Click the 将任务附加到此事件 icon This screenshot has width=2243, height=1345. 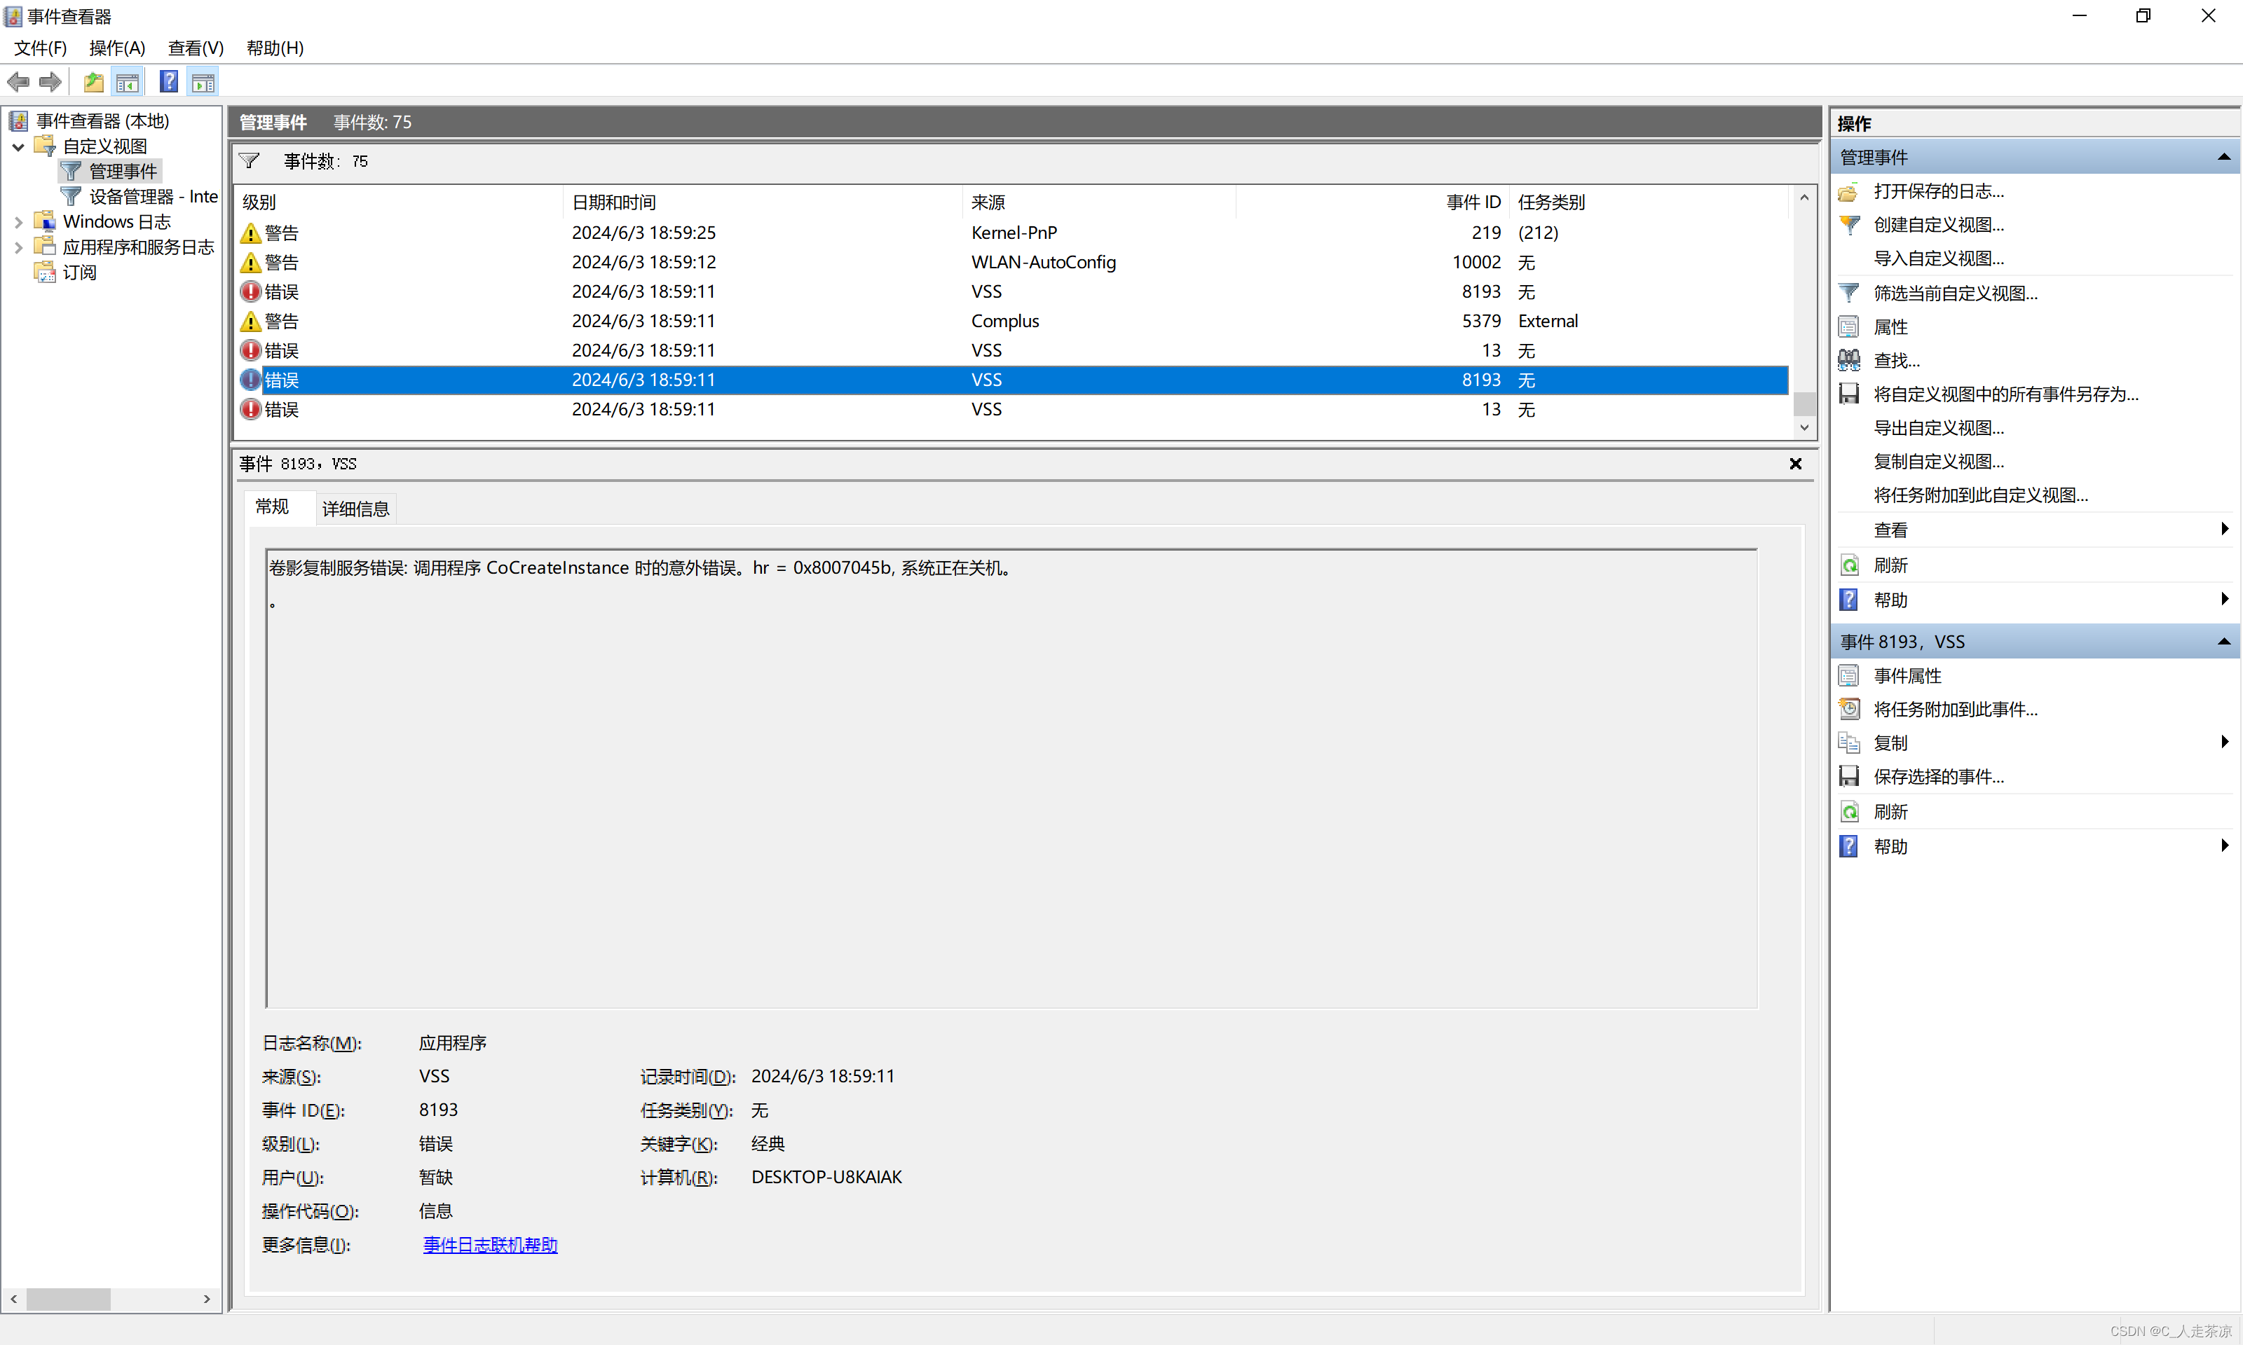1848,710
